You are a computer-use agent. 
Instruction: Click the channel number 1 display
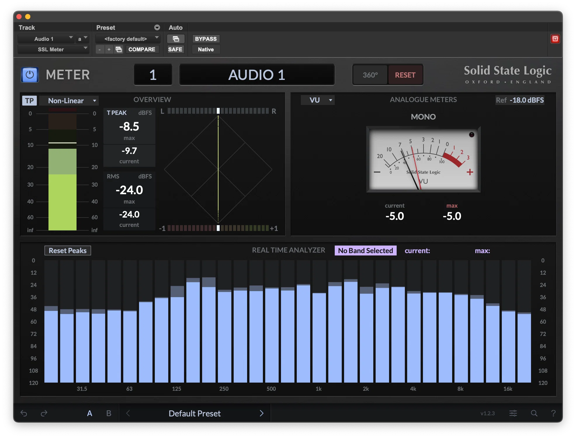tap(153, 75)
